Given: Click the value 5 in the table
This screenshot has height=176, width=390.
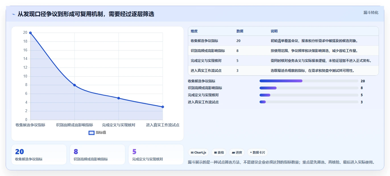Looking at the screenshot, I should tap(237, 61).
